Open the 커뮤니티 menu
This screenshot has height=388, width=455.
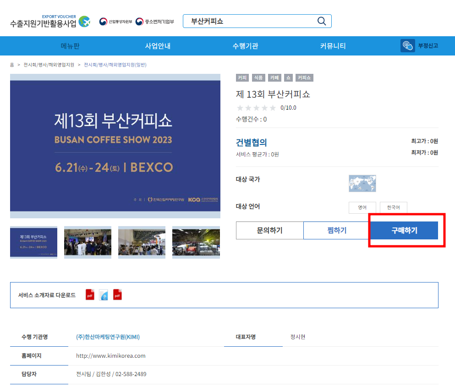point(333,46)
